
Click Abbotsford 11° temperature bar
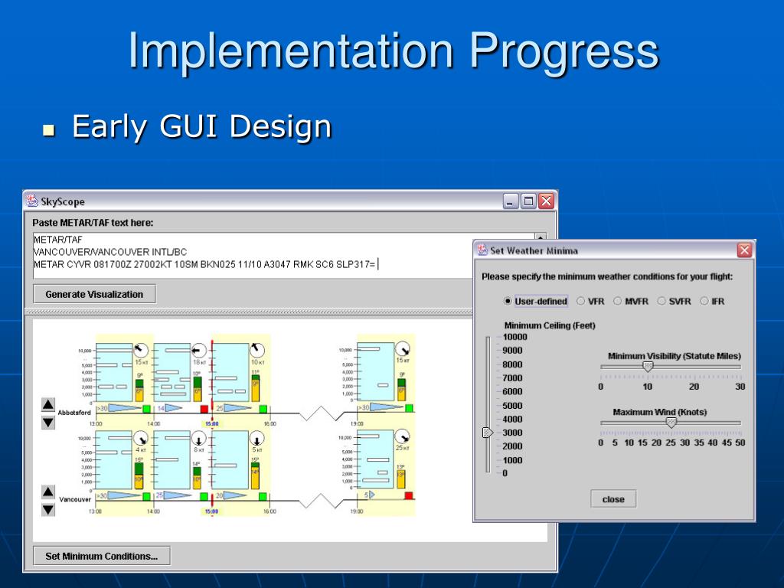point(255,388)
